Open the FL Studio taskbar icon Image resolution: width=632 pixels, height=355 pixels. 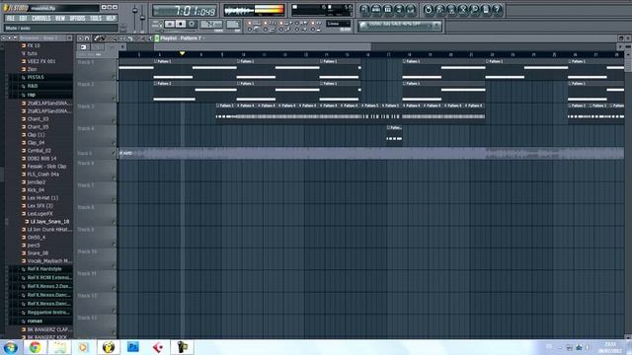tap(109, 347)
